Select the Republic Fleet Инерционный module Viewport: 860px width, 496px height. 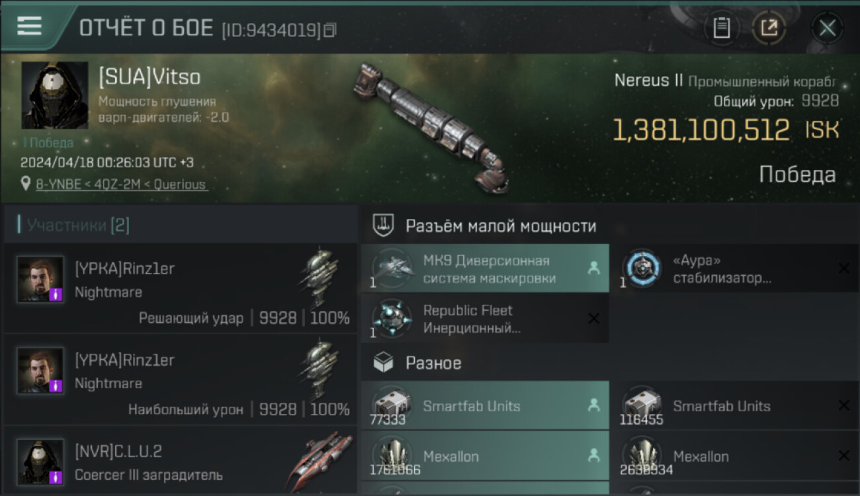485,319
